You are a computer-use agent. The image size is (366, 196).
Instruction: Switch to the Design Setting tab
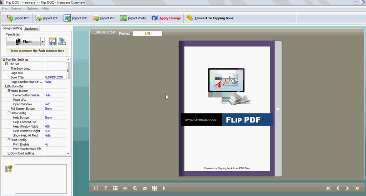point(12,28)
